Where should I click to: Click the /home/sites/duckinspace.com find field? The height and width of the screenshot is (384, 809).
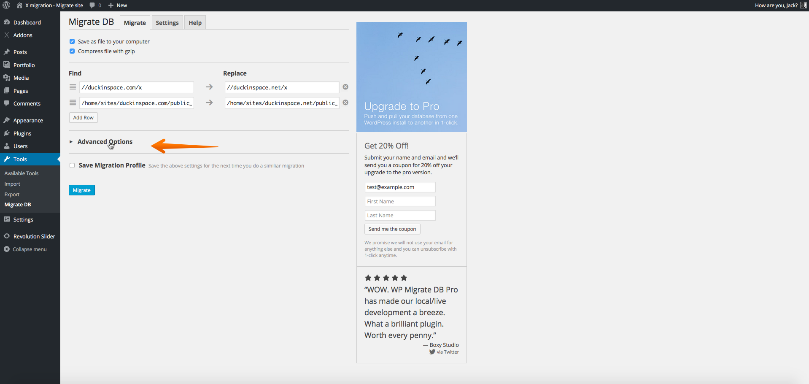coord(137,103)
